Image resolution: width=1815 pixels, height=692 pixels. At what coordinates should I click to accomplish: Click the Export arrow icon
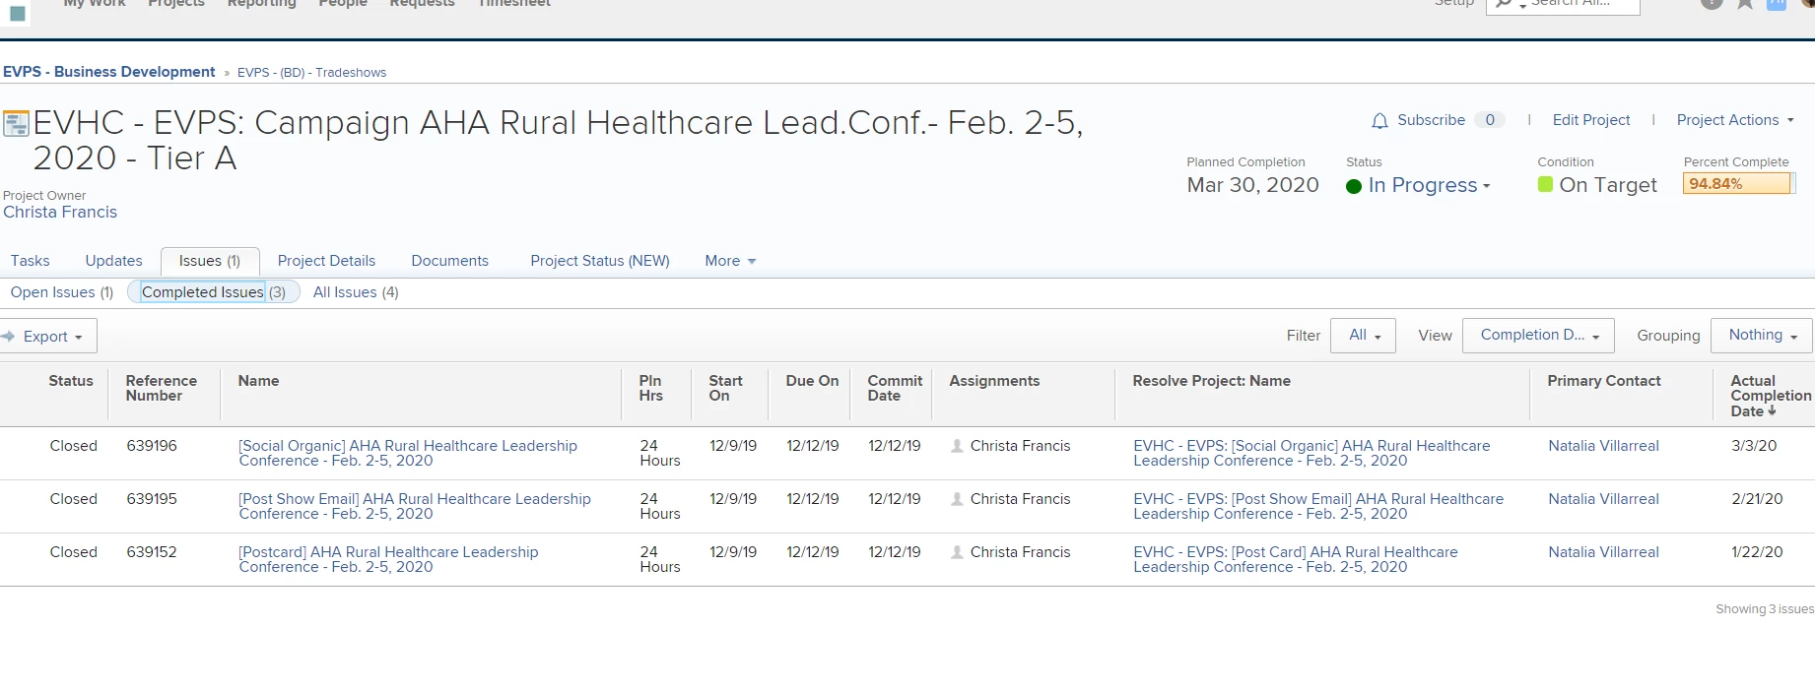[x=8, y=337]
